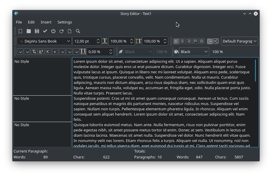
Task: Click the text area vertical scrollbar
Action: click(x=256, y=71)
